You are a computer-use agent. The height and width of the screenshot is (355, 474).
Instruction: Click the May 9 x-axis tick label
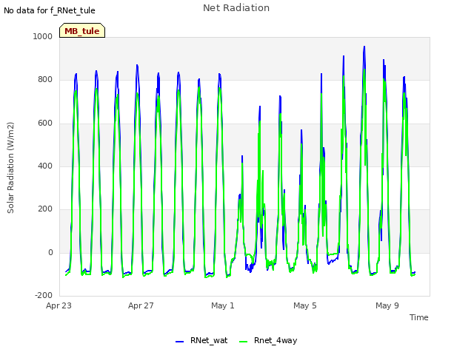click(387, 305)
